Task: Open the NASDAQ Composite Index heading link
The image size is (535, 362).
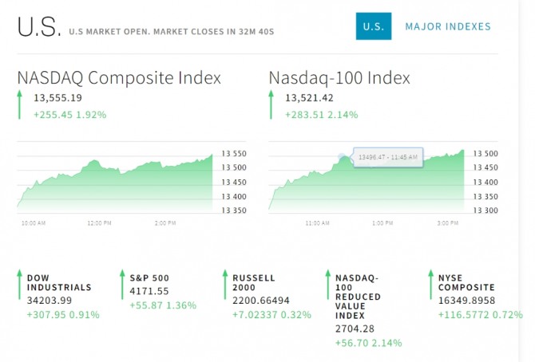Action: 119,78
